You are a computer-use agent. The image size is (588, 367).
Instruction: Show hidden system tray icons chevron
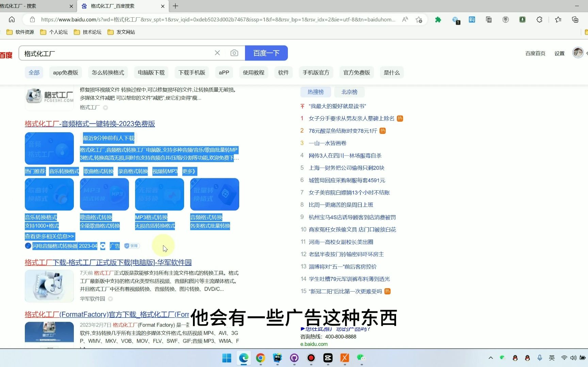(x=491, y=358)
